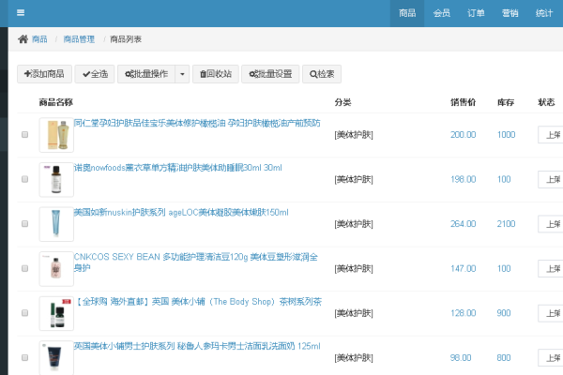This screenshot has height=375, width=563.
Task: Open product link 同仁堂孕妇护肤品佳宝乐
Action: pos(197,123)
